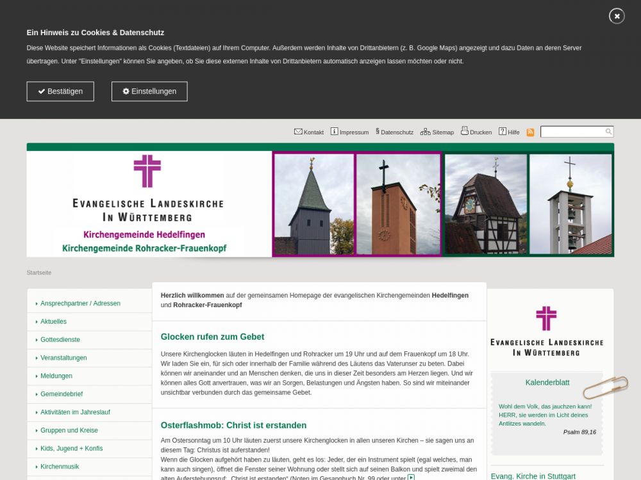Open Veranstaltungen in the sidebar menu
This screenshot has height=480, width=641.
coord(63,358)
